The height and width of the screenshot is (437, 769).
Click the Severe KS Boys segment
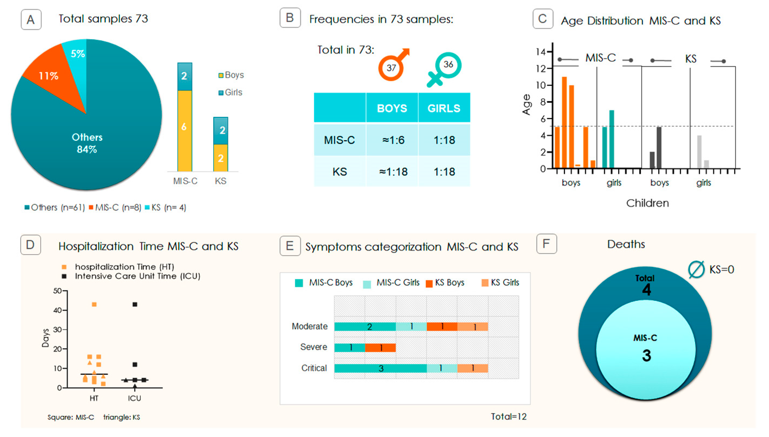coord(380,348)
